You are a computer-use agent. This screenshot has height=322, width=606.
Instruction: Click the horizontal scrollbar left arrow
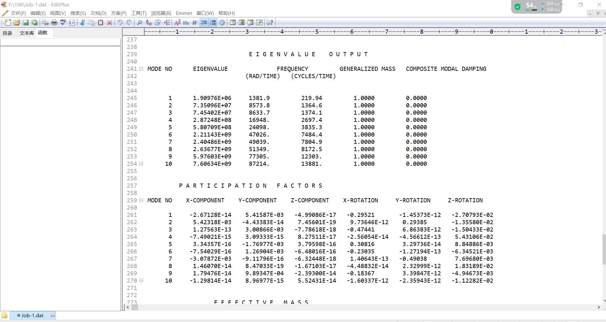point(128,307)
